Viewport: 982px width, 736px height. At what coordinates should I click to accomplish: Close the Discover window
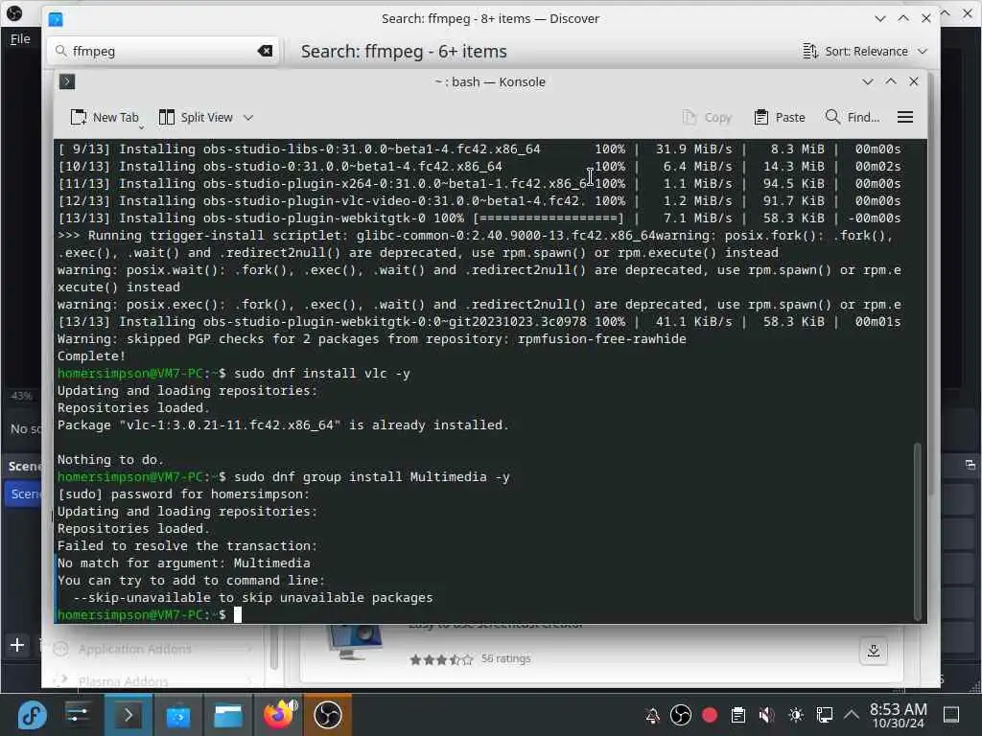(926, 19)
